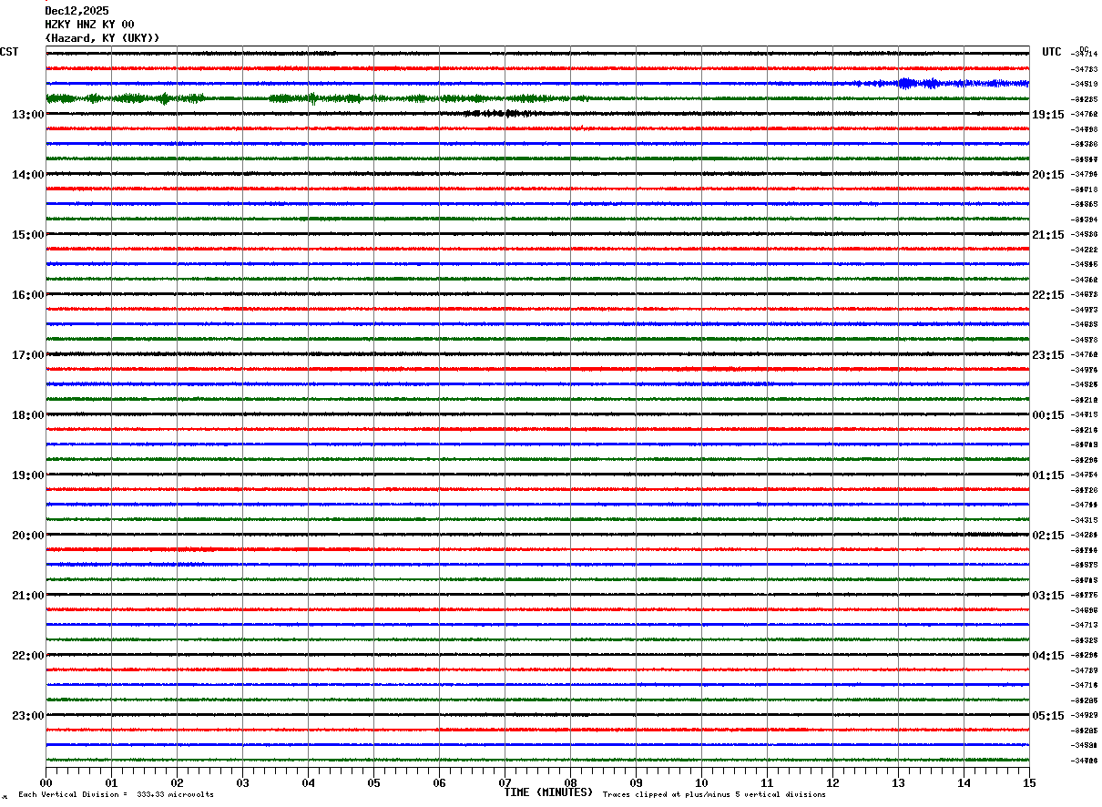Click minute-axis tick label 04
This screenshot has width=1102, height=807.
click(x=308, y=782)
